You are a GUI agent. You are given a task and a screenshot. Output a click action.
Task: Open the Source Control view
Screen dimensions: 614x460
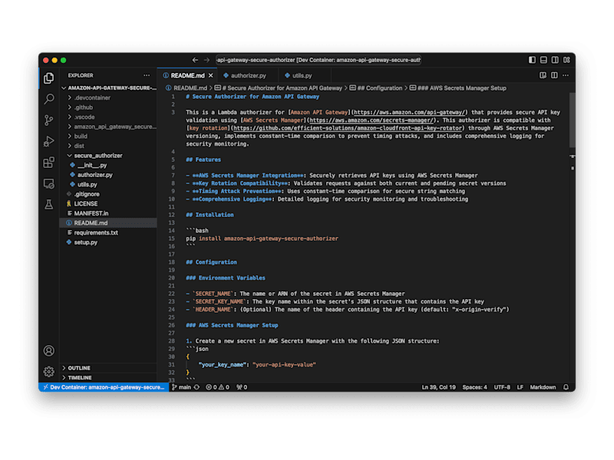pyautogui.click(x=49, y=120)
